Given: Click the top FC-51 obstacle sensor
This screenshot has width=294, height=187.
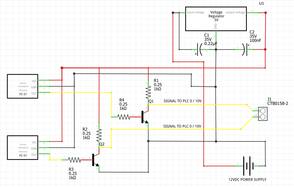Looking at the screenshot, I should point(23,86).
